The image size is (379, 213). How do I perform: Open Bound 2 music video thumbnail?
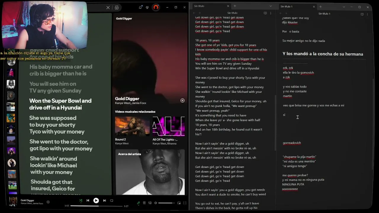(x=132, y=126)
